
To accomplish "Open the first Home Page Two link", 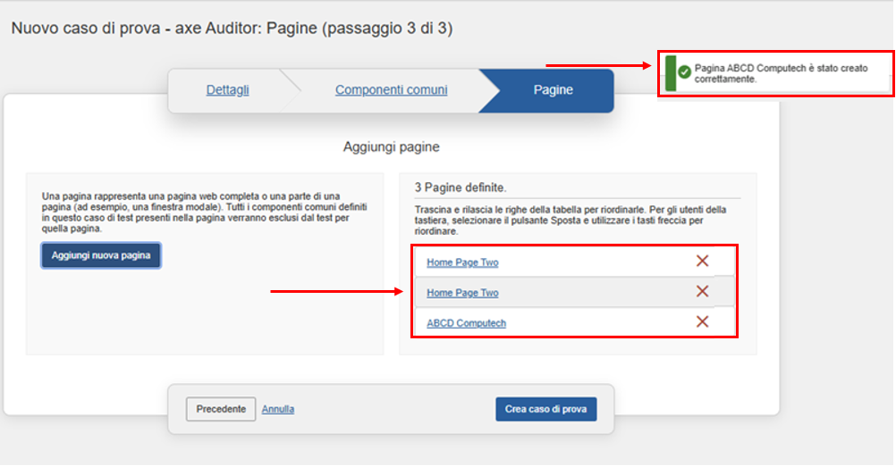I will coord(462,262).
